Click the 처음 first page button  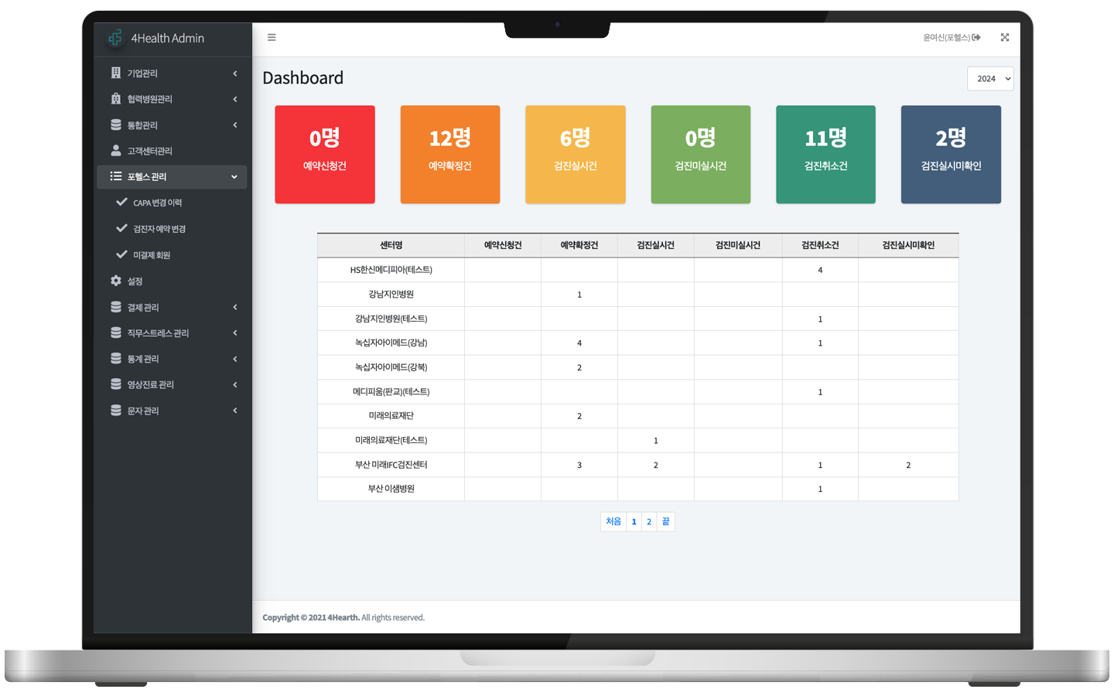[613, 522]
